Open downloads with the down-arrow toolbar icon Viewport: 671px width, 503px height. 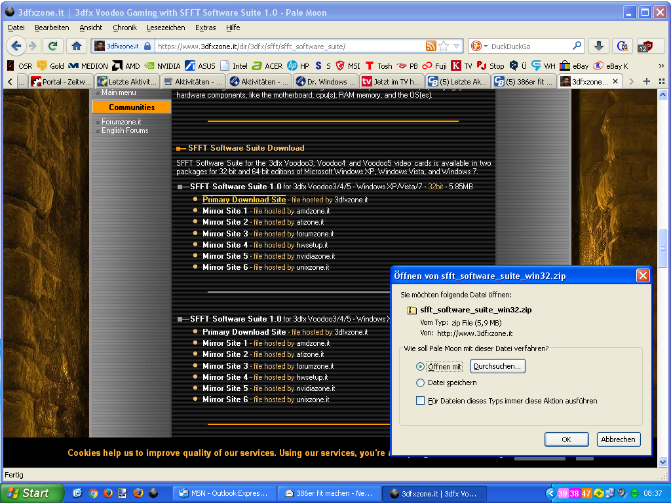[599, 46]
